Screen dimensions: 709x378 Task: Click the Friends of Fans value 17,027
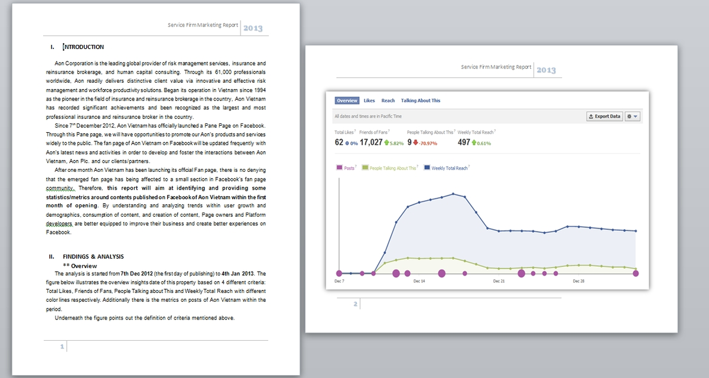[x=371, y=142]
